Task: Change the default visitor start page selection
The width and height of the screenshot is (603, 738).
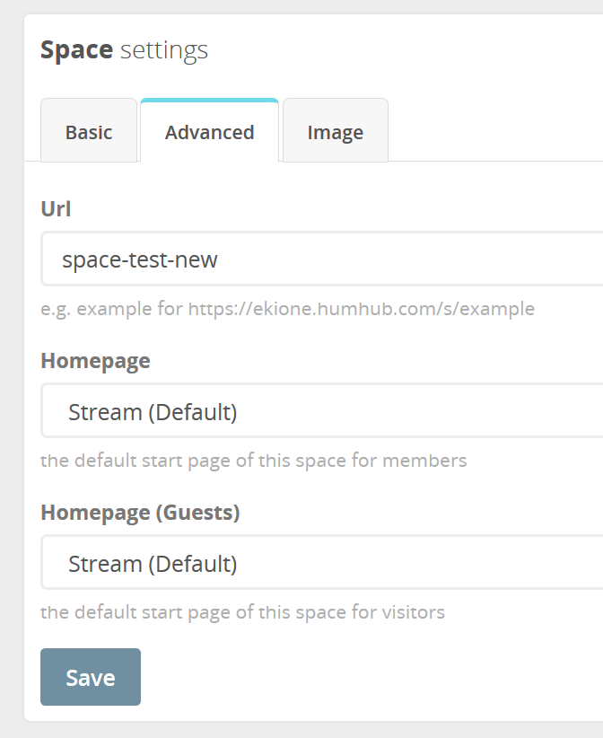Action: 314,562
